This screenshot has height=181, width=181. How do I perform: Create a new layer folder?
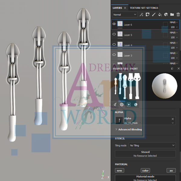pos(172,14)
